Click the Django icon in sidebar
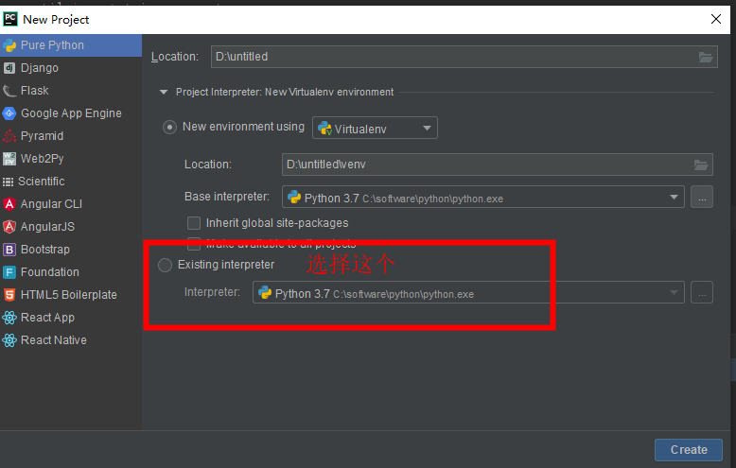Screen dimensions: 736x468 coord(9,68)
